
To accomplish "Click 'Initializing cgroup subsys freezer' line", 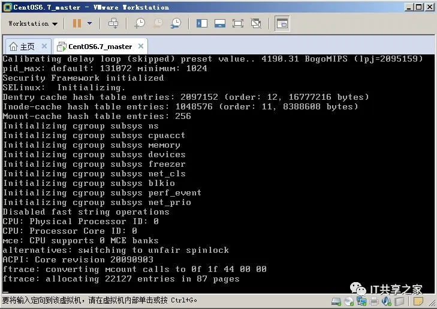I will click(94, 164).
